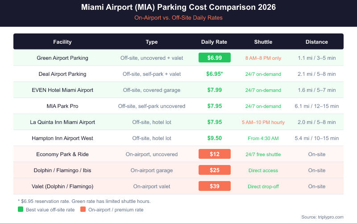Click the 8 AM–8 PM only shuttle note

coord(263,58)
